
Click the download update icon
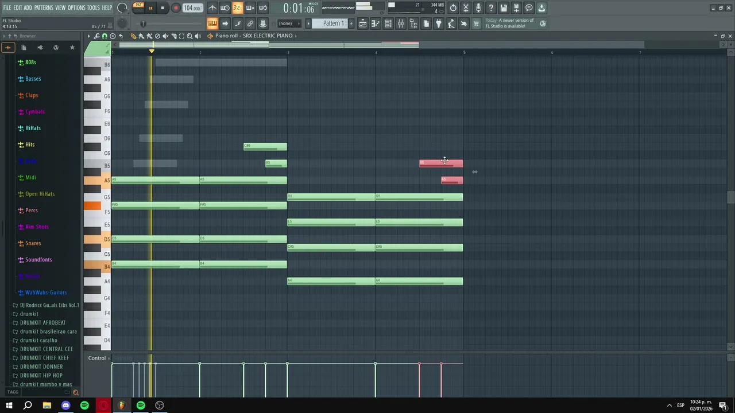coord(541,8)
